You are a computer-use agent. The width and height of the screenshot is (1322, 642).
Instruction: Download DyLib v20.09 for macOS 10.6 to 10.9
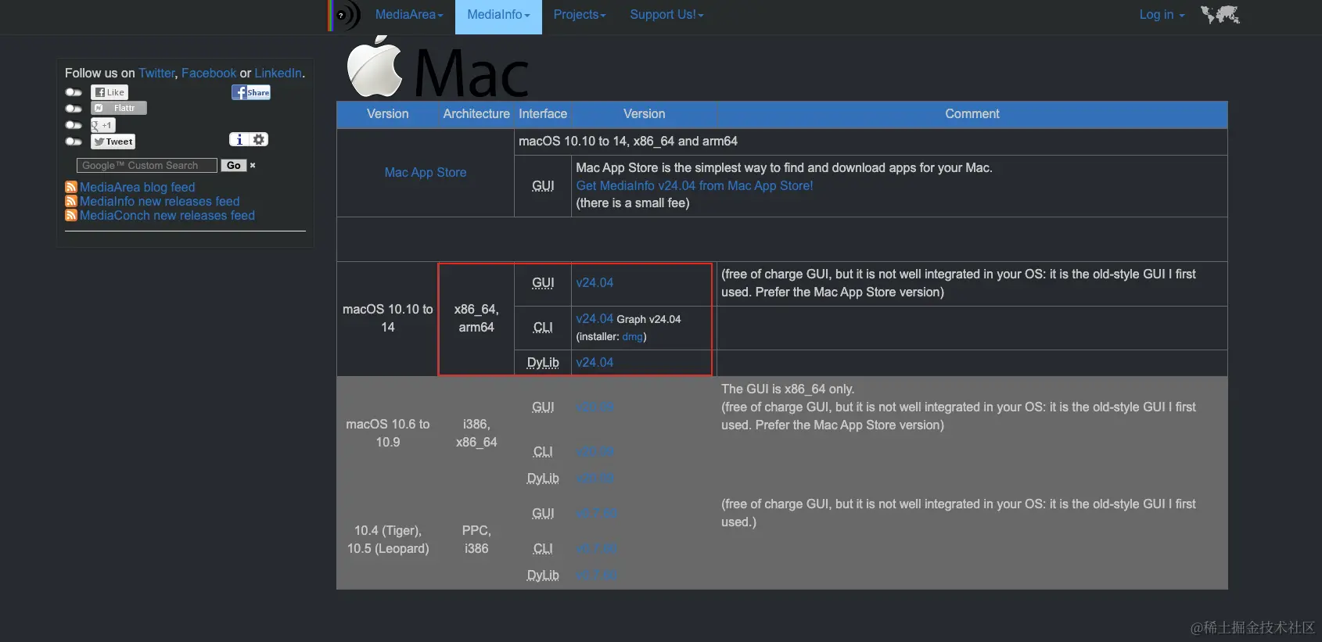pos(595,478)
